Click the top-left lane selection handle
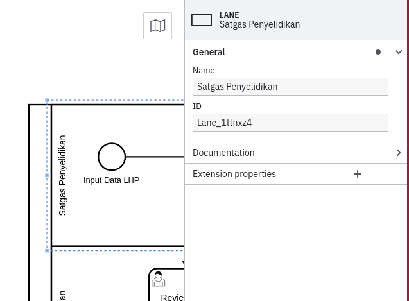 [47, 101]
